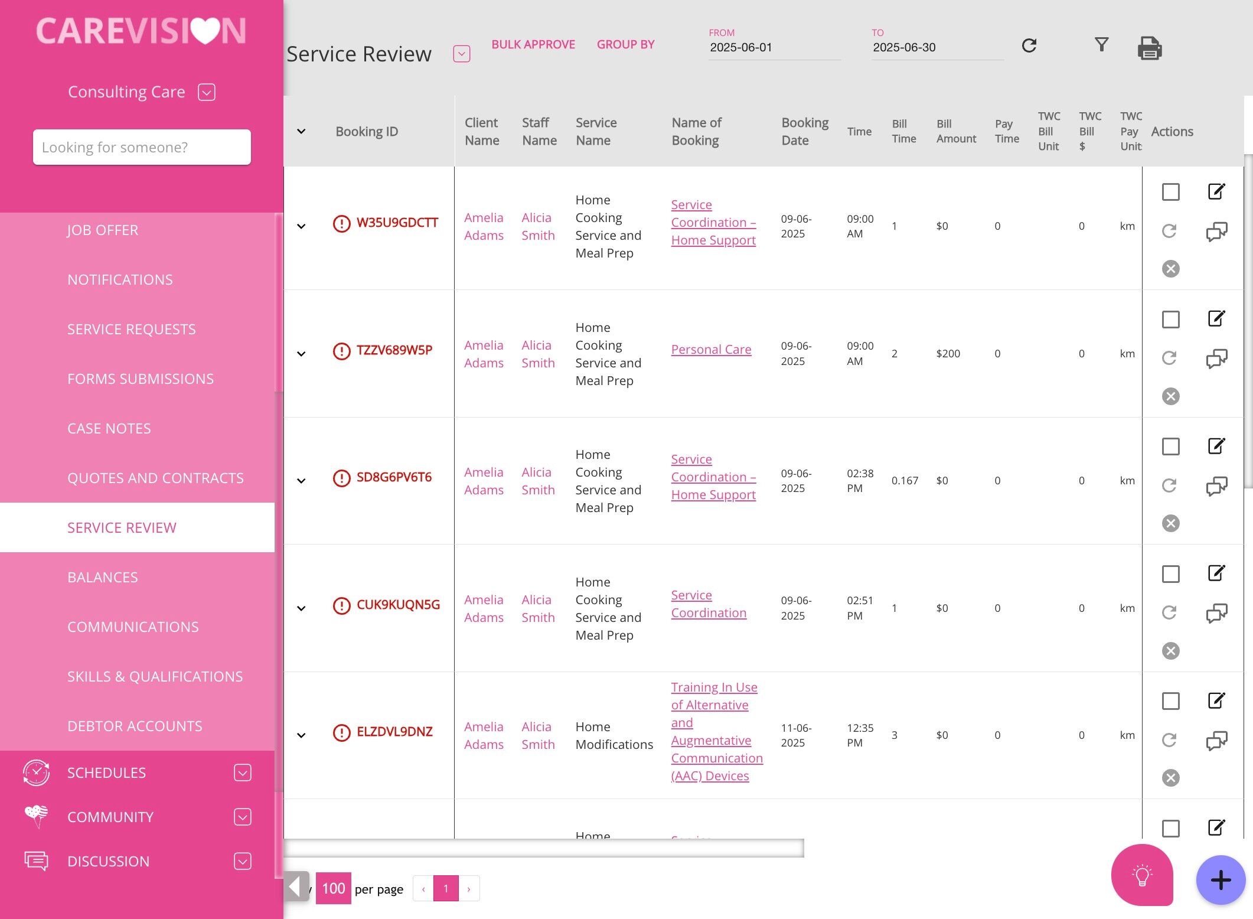Click the Bulk Approve button
Viewport: 1253px width, 919px height.
pyautogui.click(x=533, y=44)
